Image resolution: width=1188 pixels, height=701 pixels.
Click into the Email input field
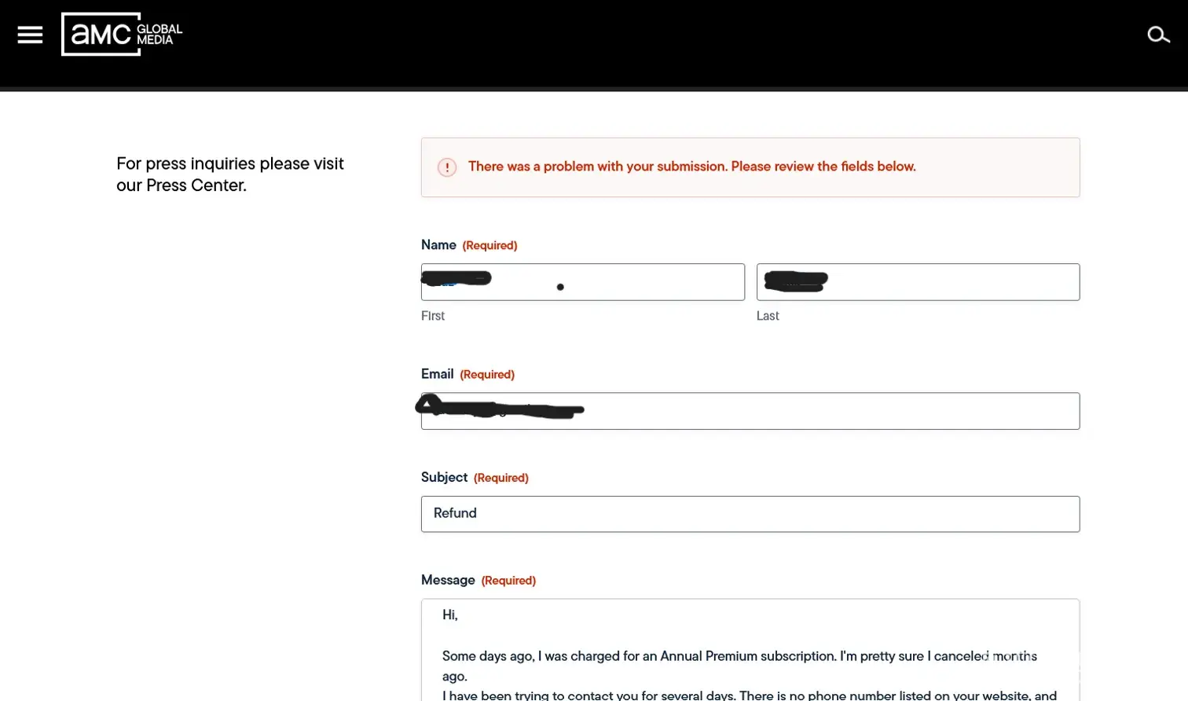pyautogui.click(x=750, y=411)
